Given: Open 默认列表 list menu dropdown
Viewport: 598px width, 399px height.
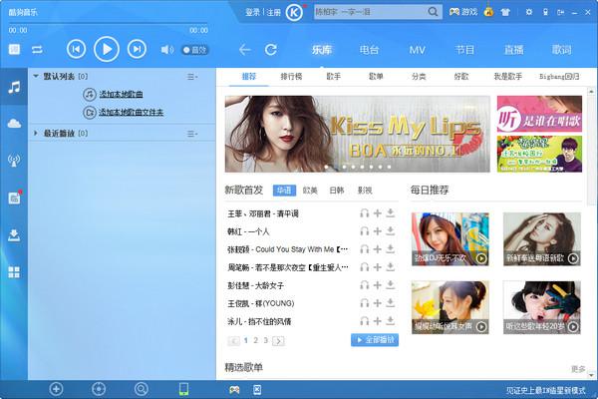Looking at the screenshot, I should (x=192, y=77).
